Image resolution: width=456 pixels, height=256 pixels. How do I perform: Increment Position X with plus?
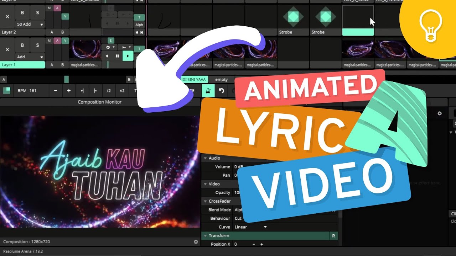pos(261,244)
